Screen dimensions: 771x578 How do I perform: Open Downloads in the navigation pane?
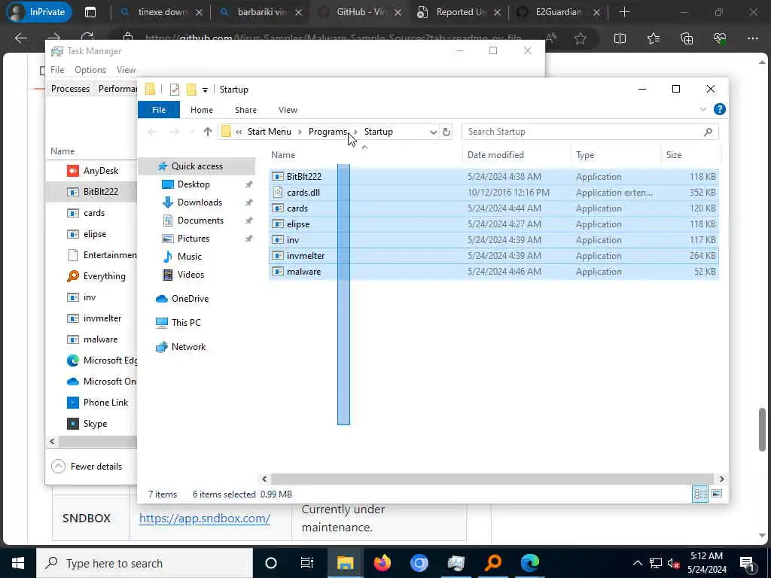pos(199,202)
